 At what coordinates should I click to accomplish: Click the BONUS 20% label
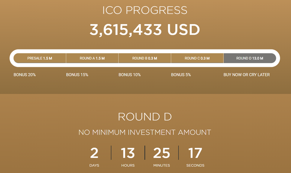coord(25,75)
